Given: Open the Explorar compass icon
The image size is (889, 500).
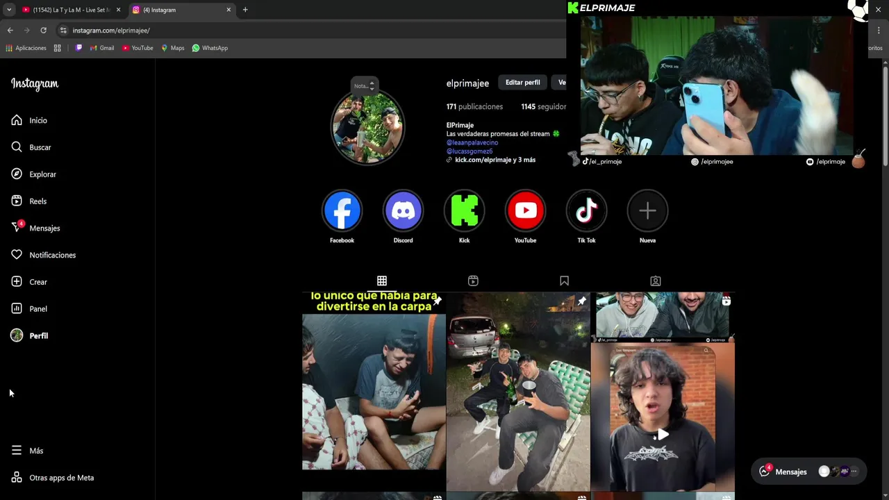Looking at the screenshot, I should click(x=17, y=174).
